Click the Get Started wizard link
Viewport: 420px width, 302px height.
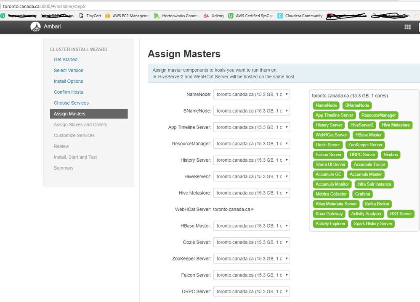65,60
